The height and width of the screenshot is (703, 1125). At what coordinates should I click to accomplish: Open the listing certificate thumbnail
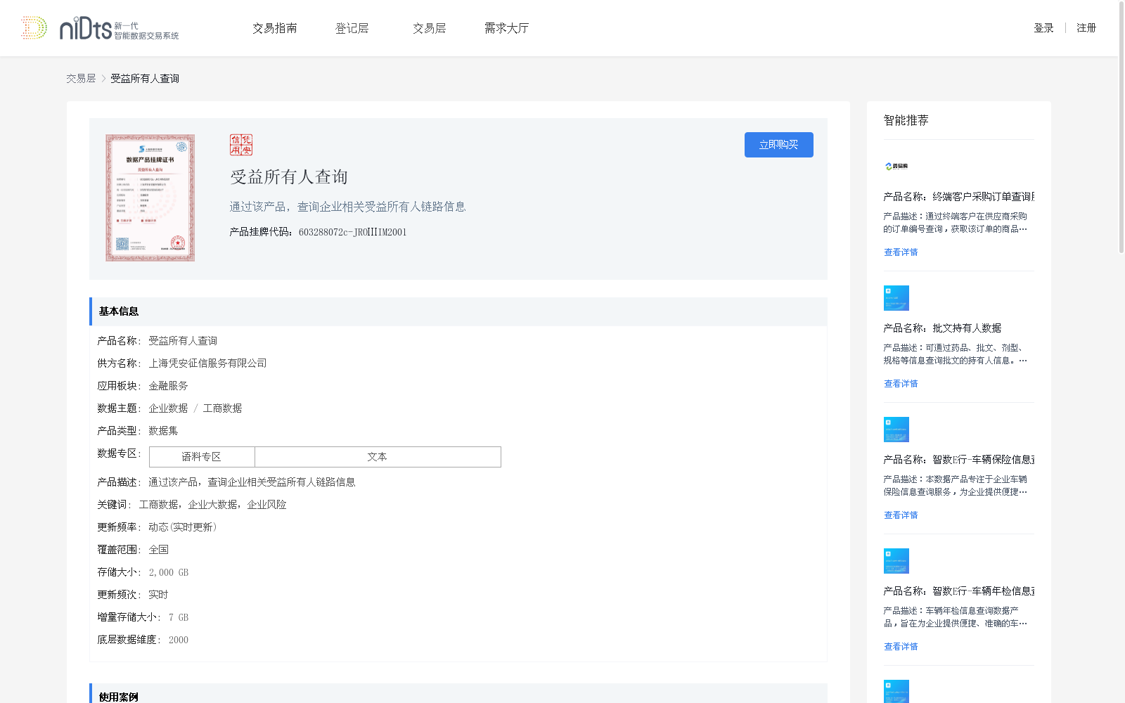coord(150,198)
